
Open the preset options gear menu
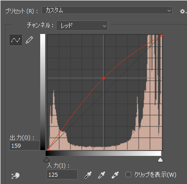(183, 11)
